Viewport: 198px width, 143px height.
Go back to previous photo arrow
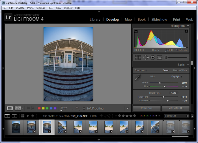pyautogui.click(x=28, y=116)
